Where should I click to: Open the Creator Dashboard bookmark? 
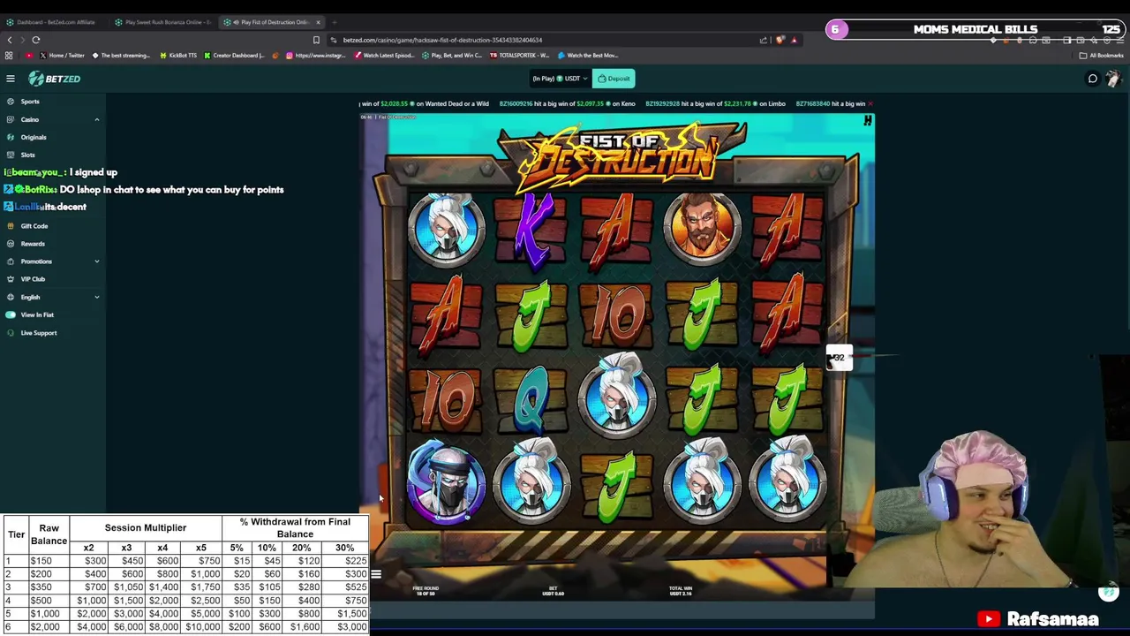pos(233,56)
